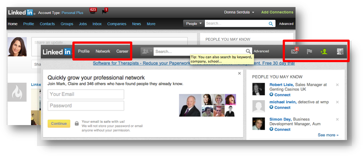Expand the People search type dropdown

[194, 24]
